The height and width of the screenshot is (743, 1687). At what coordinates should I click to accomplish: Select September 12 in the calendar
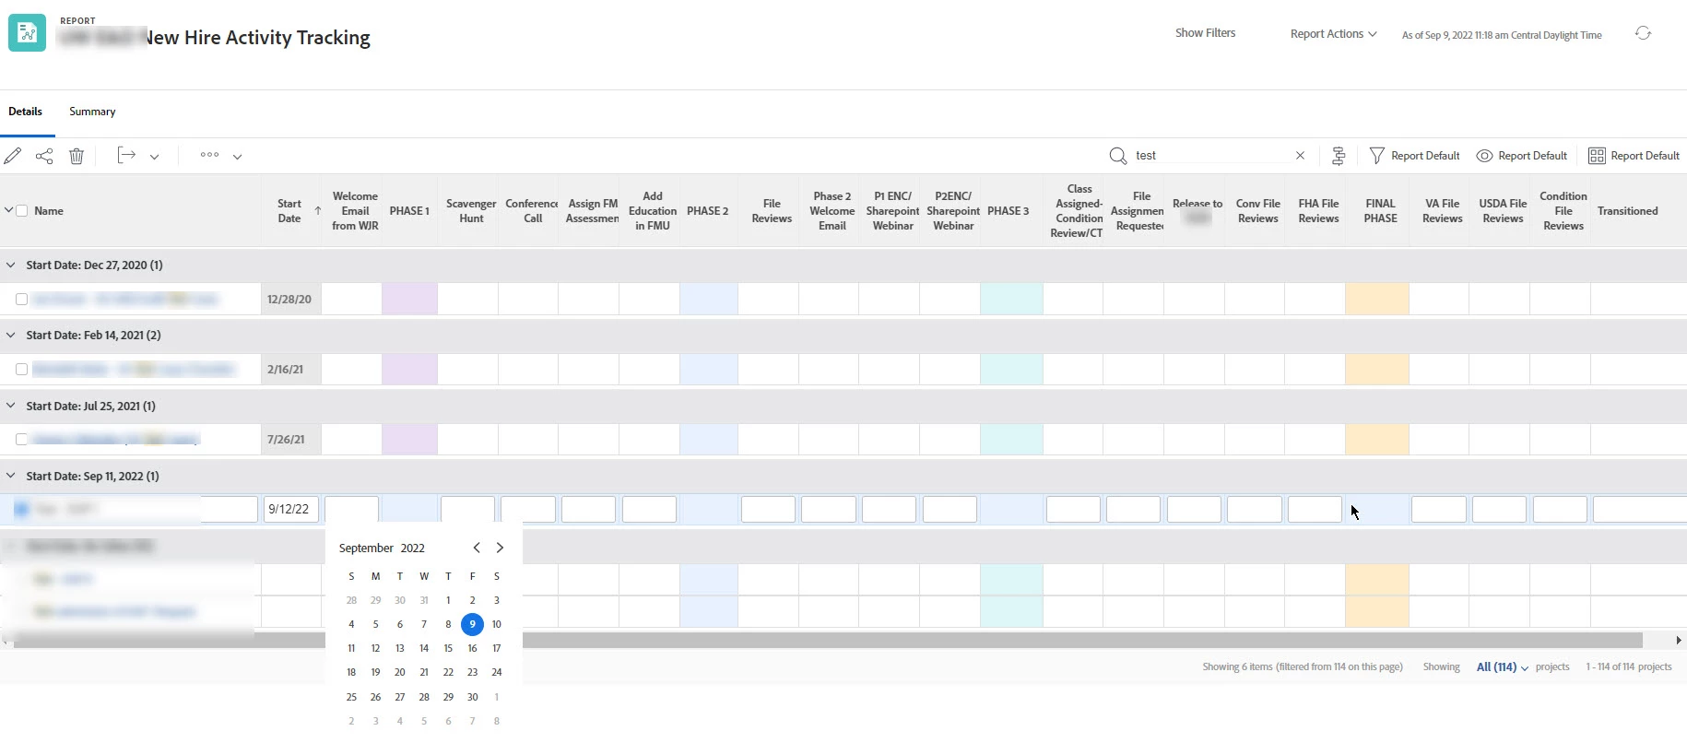pyautogui.click(x=375, y=648)
